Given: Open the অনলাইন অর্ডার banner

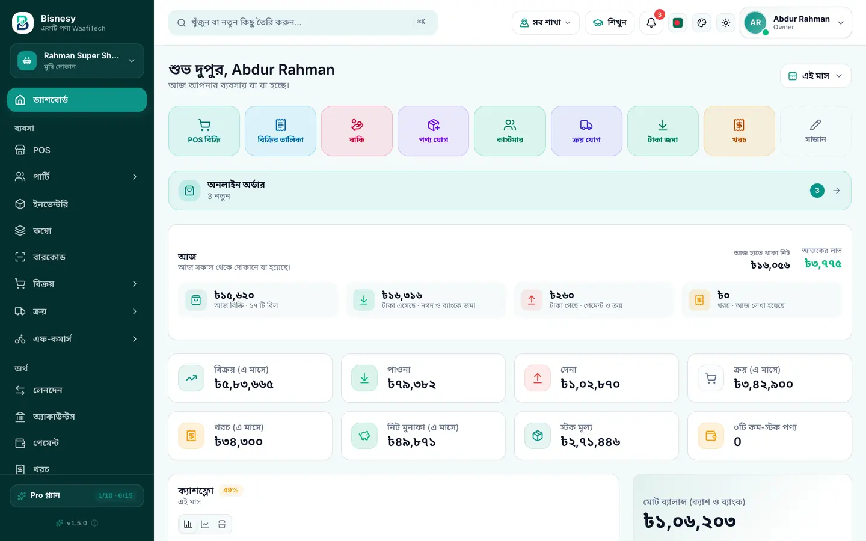Looking at the screenshot, I should click(x=509, y=191).
